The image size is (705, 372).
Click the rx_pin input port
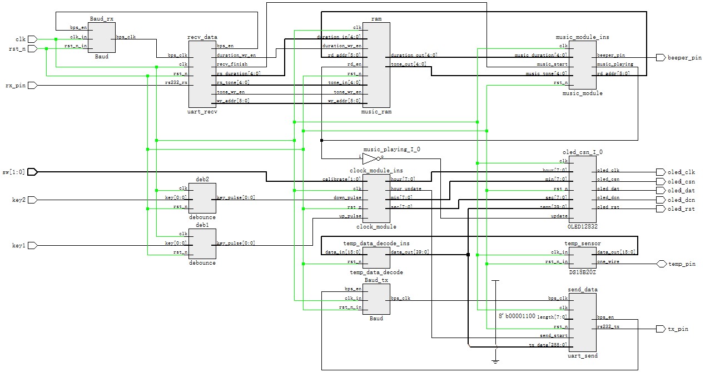[32, 86]
